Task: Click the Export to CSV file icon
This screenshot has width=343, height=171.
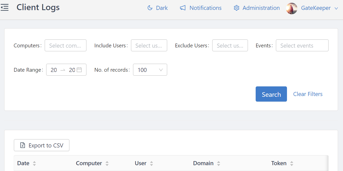Action: point(23,145)
